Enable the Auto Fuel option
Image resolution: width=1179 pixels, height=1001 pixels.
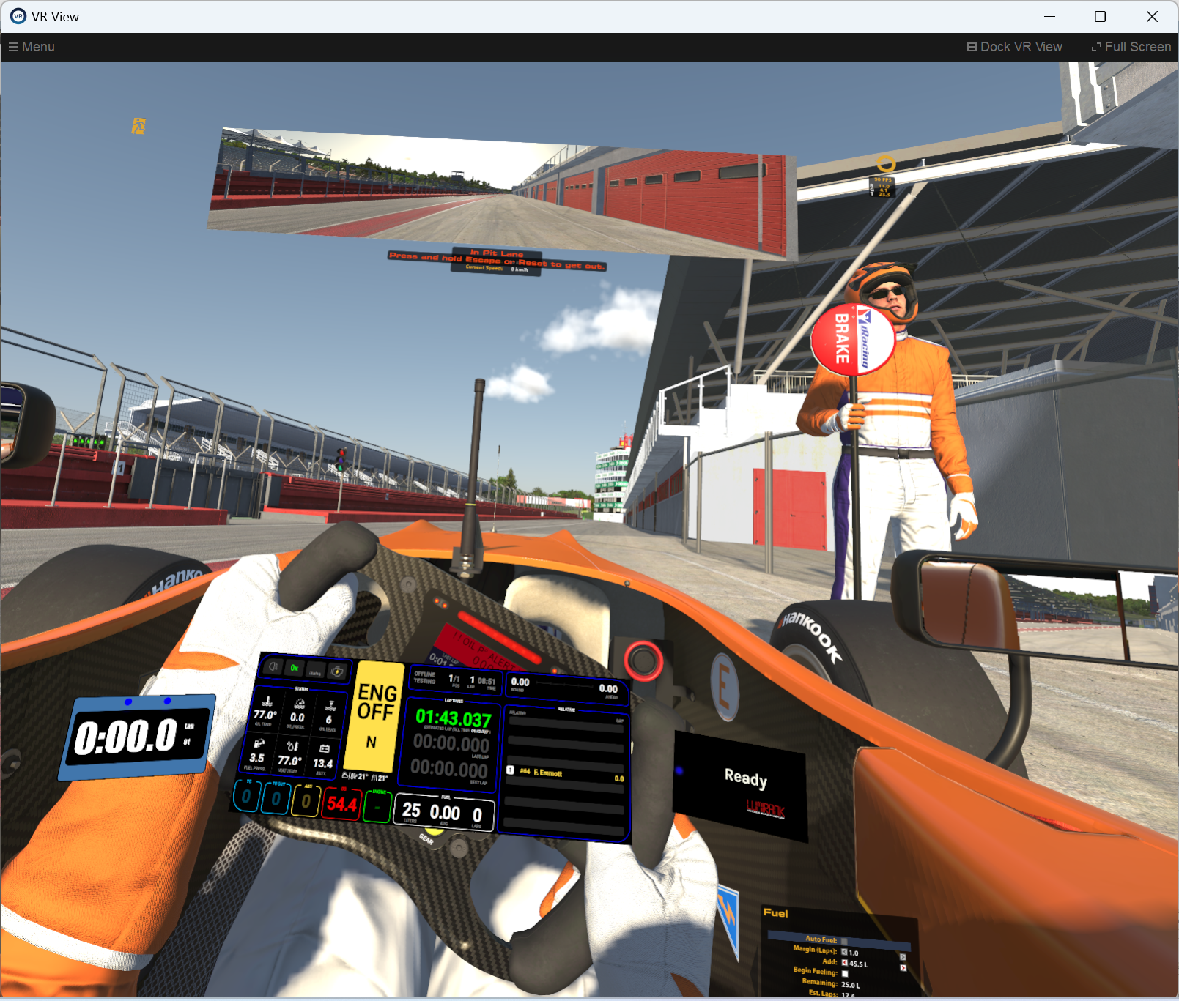tap(844, 941)
